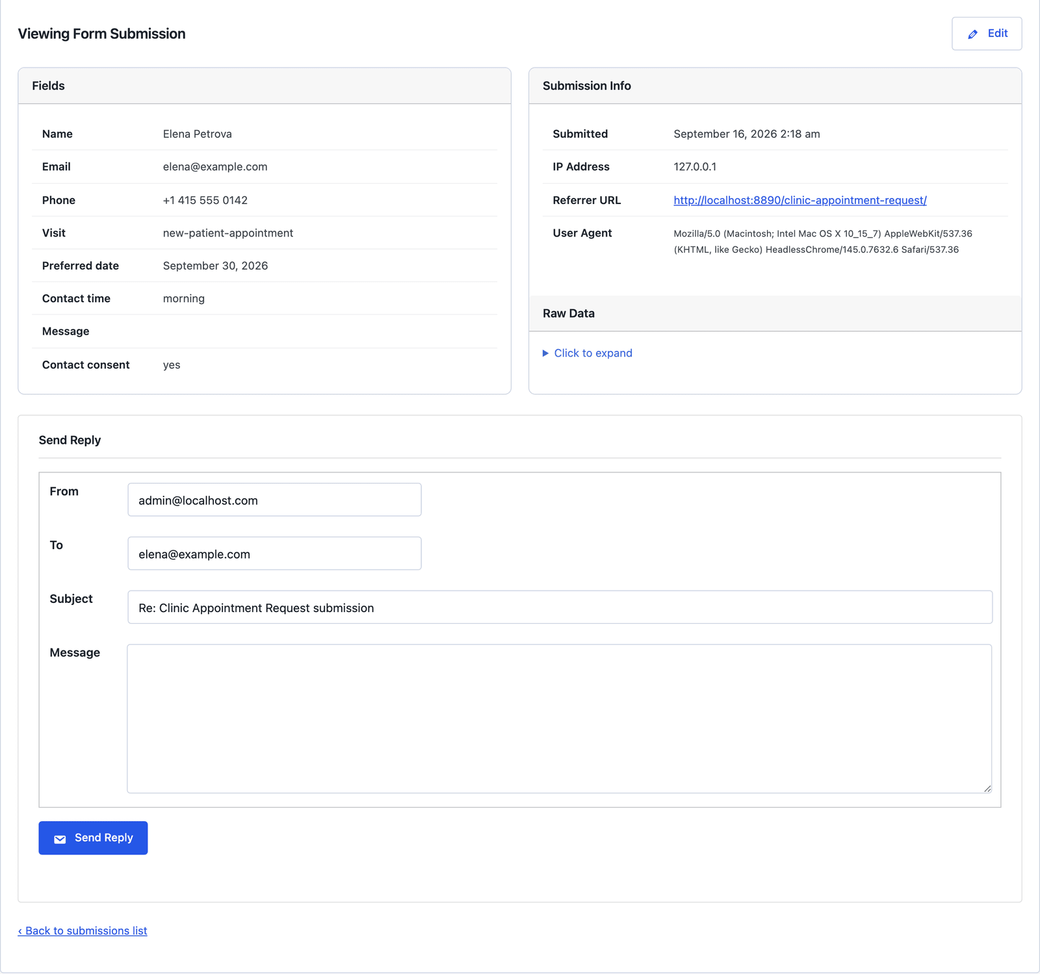Select the User Agent string text

[823, 242]
